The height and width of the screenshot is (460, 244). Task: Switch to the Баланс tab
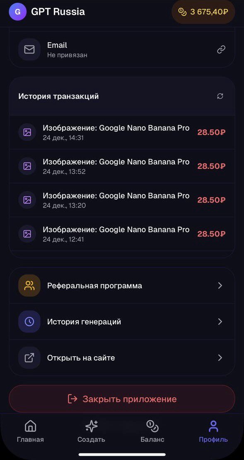[x=152, y=431]
